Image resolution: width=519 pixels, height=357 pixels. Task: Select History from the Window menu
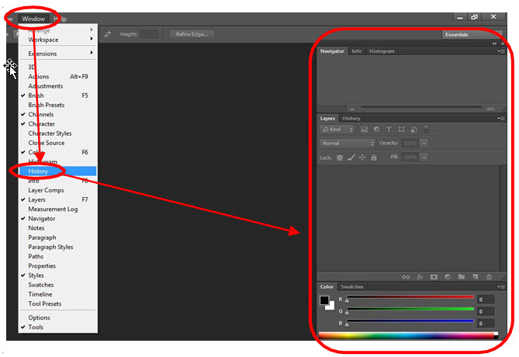[x=39, y=171]
